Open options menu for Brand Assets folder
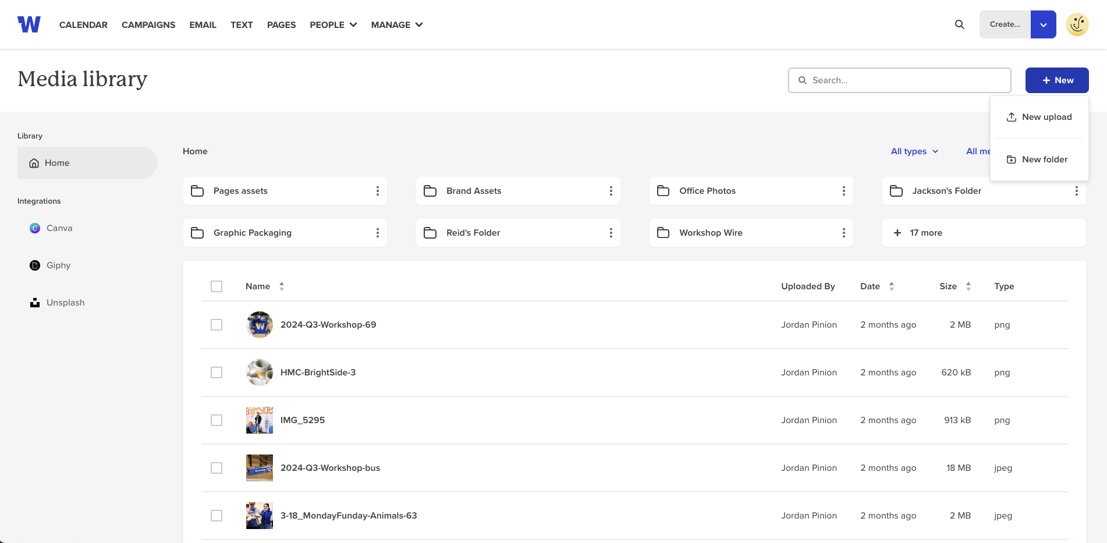 coord(611,191)
